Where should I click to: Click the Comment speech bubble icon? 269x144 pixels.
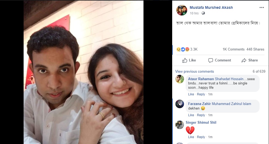coord(211,60)
